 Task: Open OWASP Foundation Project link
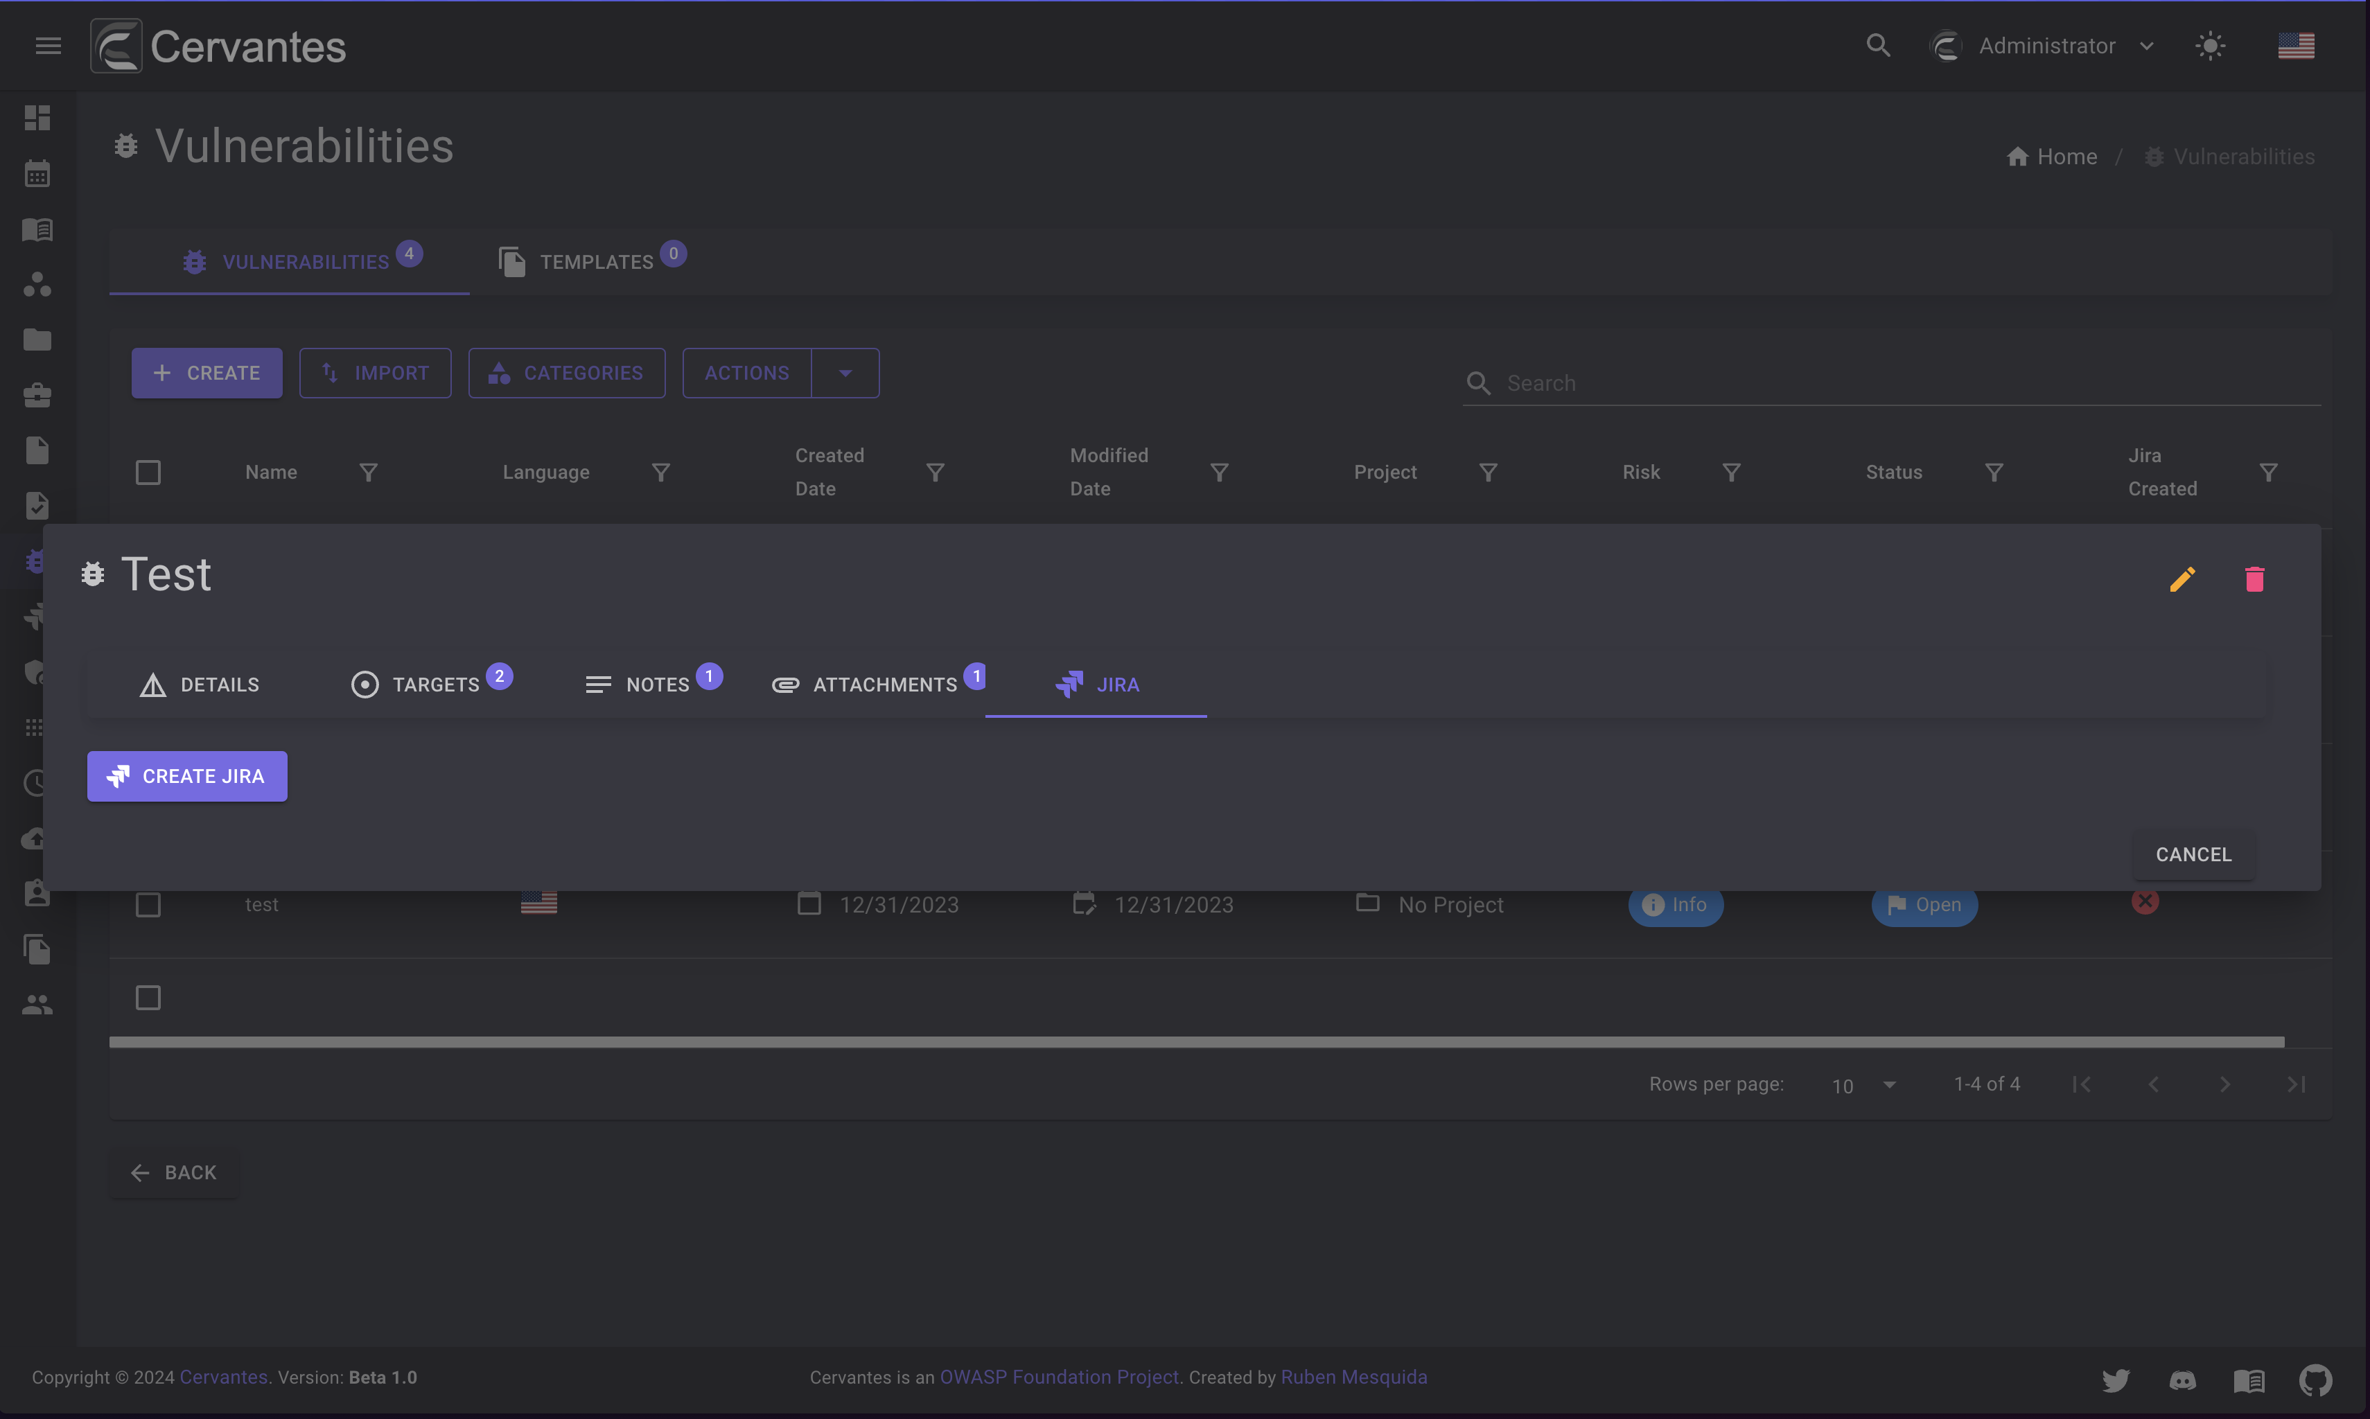click(1059, 1377)
